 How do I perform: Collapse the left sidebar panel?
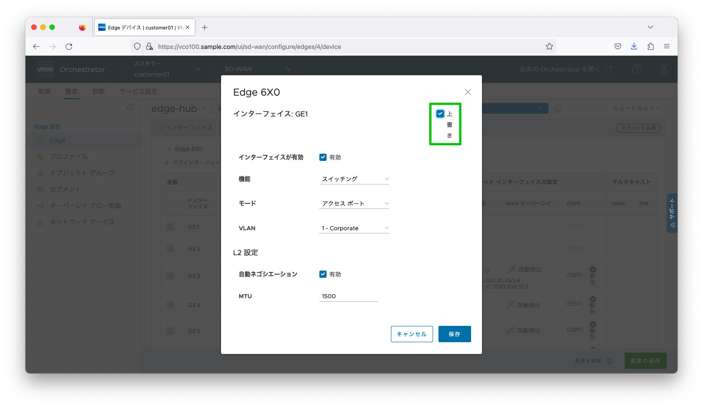point(130,107)
